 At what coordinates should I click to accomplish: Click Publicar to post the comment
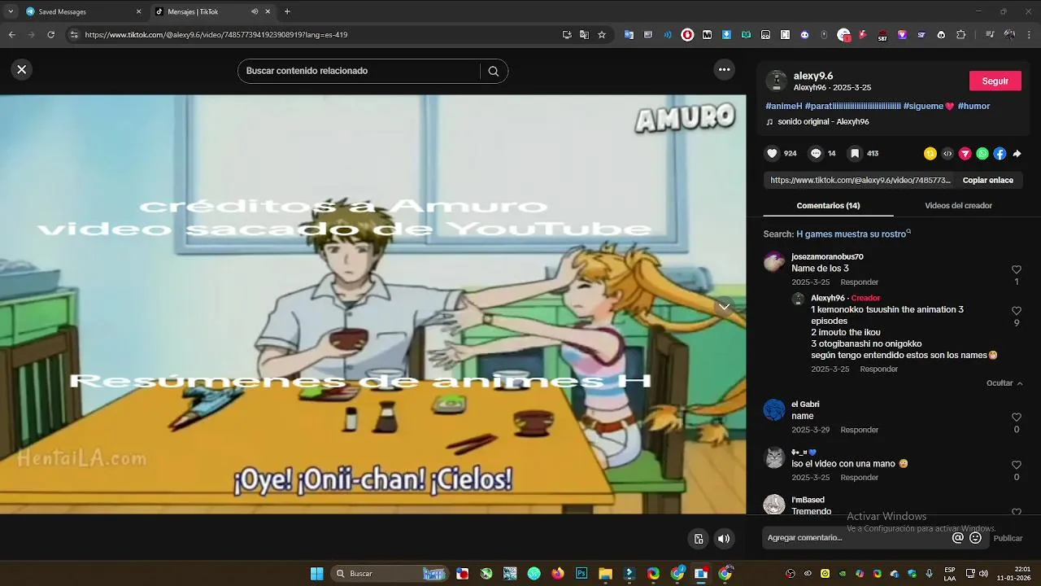click(x=1008, y=538)
